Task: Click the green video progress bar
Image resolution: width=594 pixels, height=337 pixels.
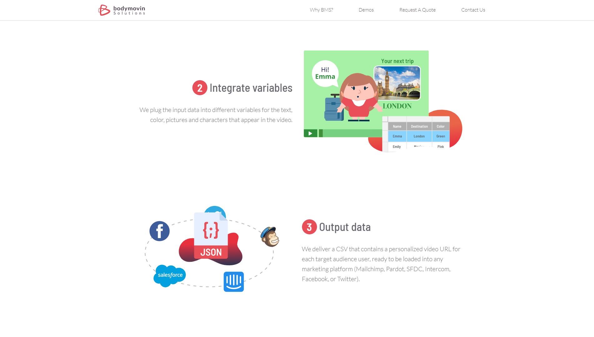Action: [350, 133]
